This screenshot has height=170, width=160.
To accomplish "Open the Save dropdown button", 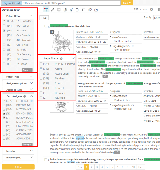I will coord(127,3).
